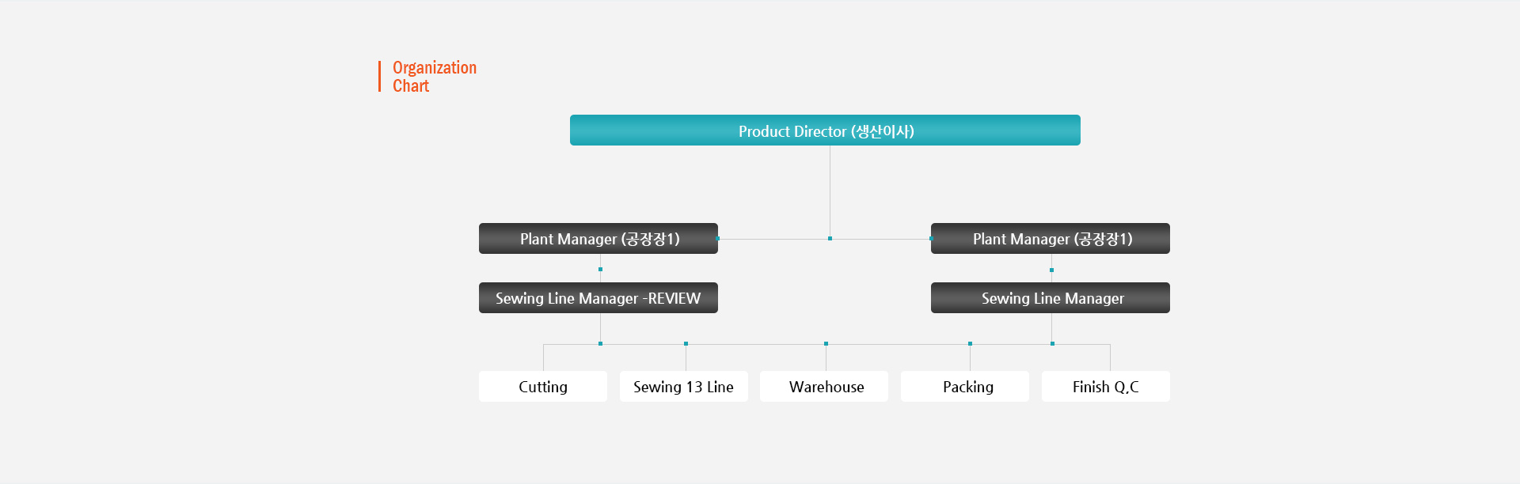
Task: Click the Product Director (생산이사) box
Action: click(x=825, y=130)
